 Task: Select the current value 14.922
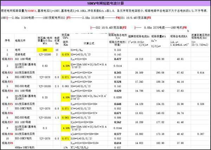pos(139,143)
